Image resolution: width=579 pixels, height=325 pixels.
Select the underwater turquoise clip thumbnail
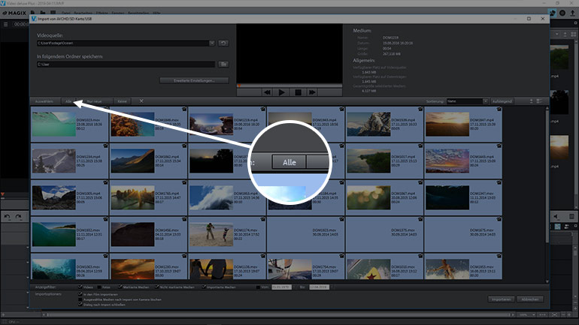click(54, 125)
